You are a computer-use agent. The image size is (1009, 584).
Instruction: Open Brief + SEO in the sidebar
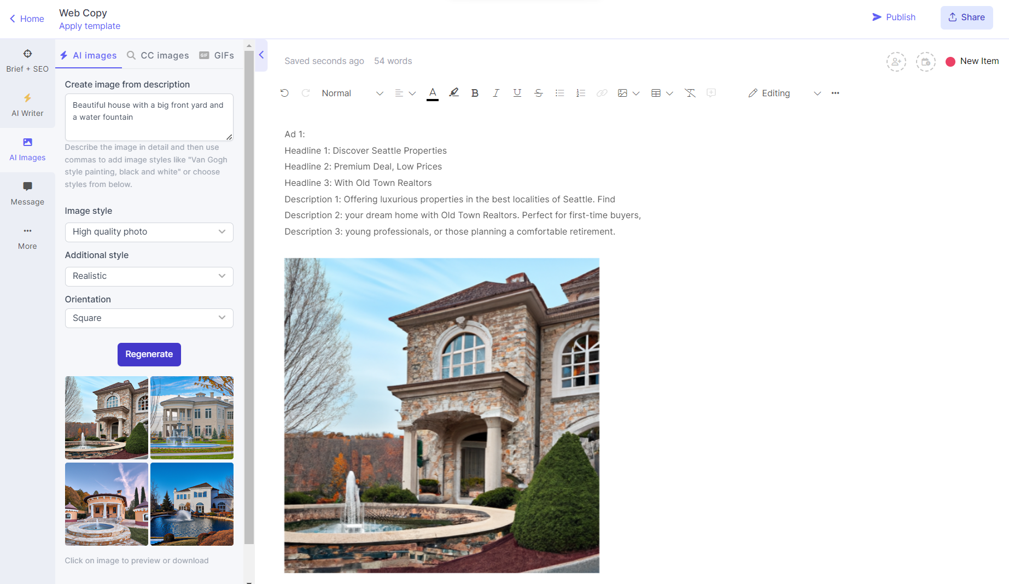27,61
